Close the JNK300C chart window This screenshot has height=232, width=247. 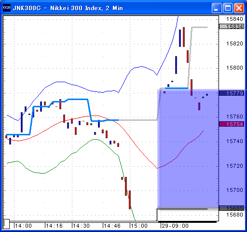pos(239,8)
